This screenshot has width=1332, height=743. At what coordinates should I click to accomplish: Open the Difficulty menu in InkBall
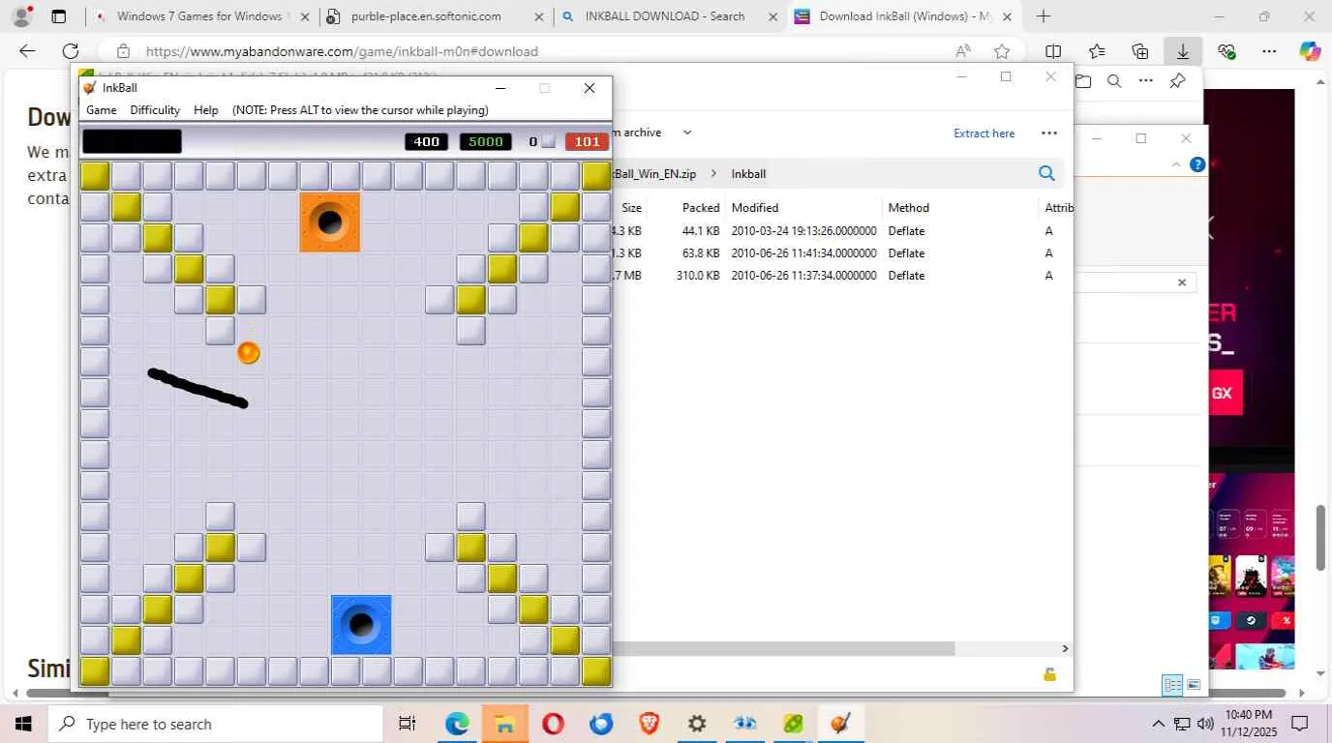(155, 110)
